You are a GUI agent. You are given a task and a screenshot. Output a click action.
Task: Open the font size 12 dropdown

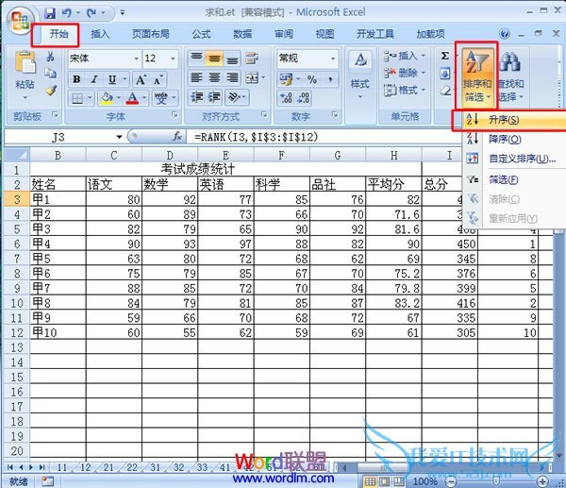coord(173,59)
